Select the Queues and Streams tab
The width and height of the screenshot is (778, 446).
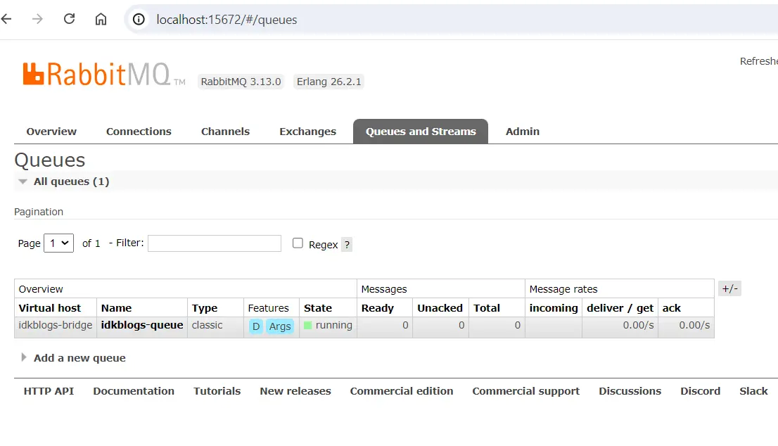pos(421,132)
